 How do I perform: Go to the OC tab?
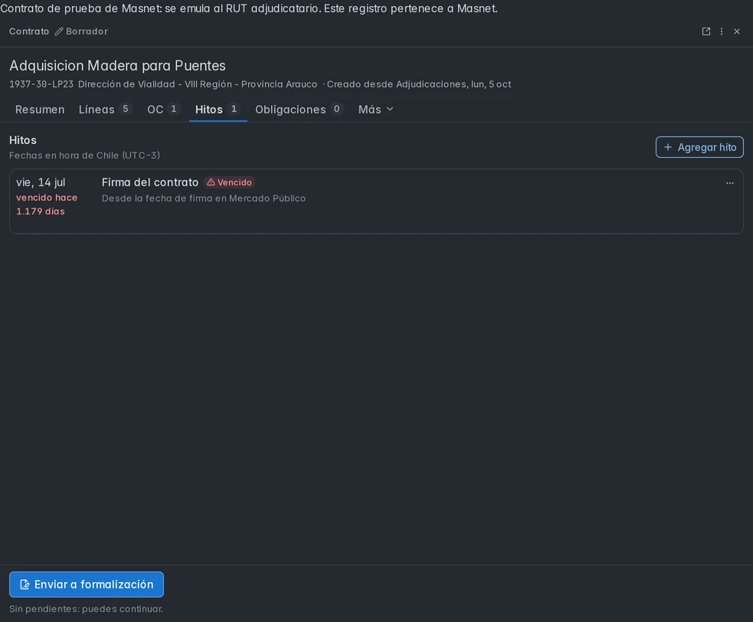point(163,110)
